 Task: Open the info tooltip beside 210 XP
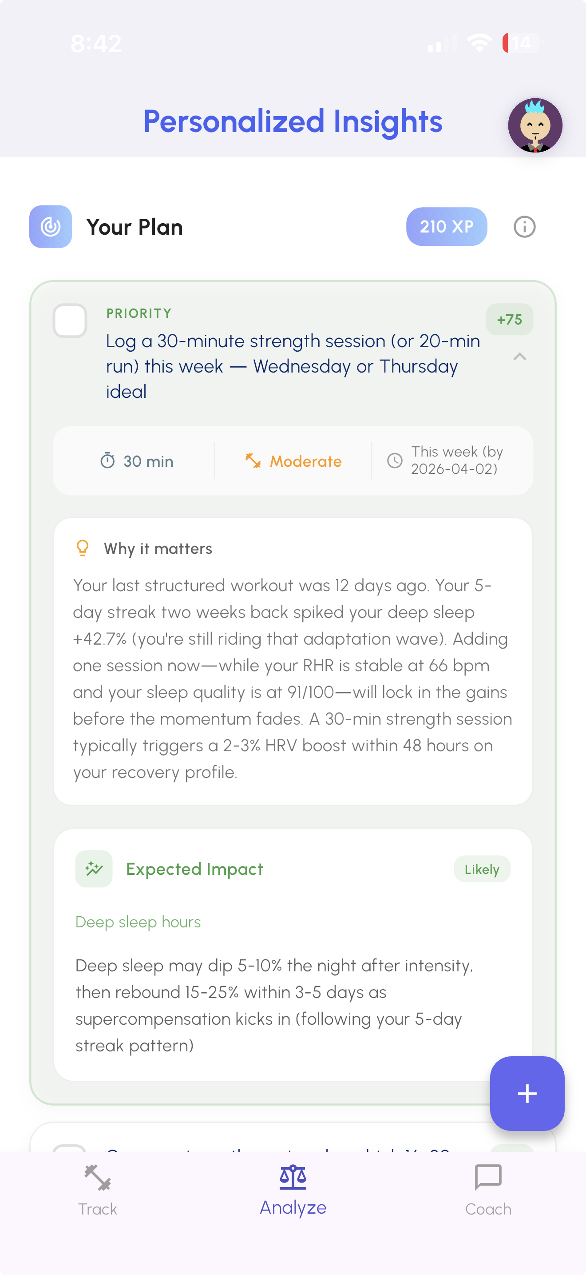click(524, 227)
